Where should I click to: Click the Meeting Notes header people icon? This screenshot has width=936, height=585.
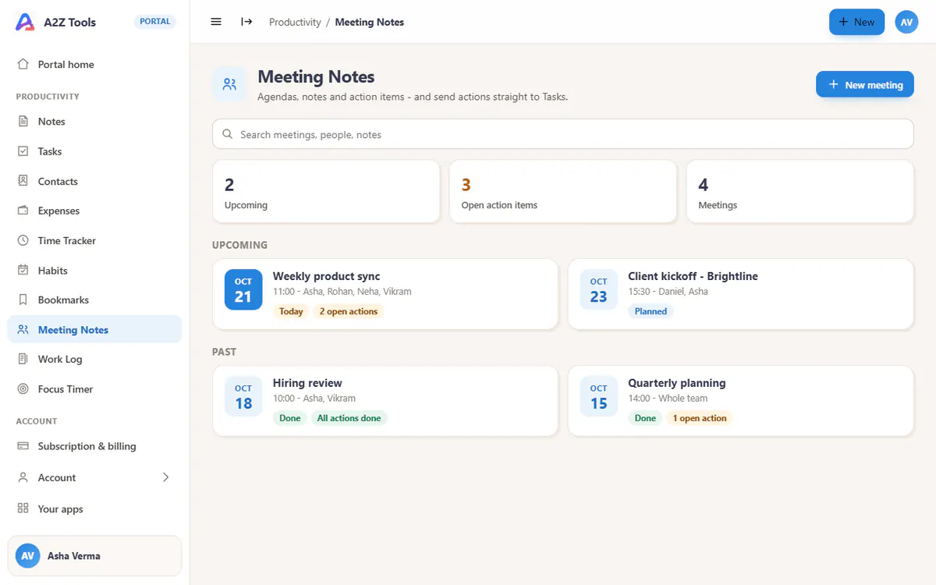point(229,84)
